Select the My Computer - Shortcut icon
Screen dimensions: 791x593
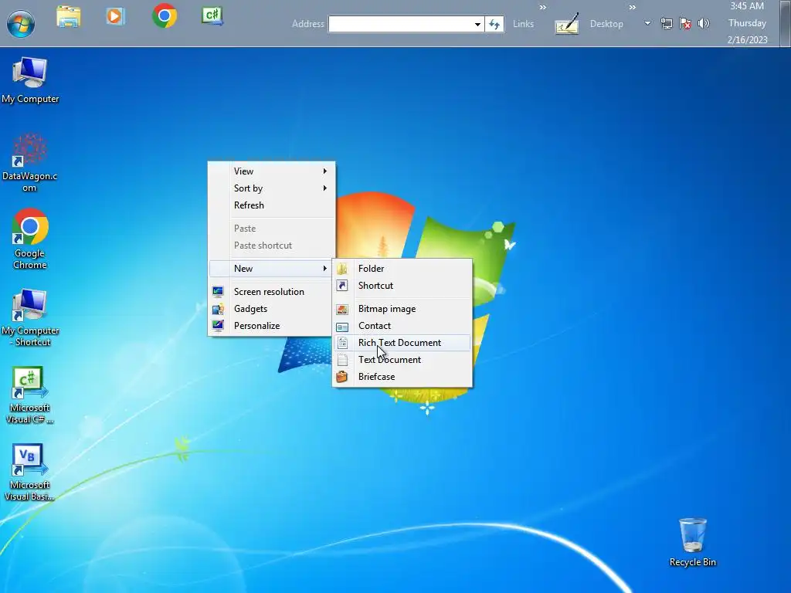pyautogui.click(x=30, y=317)
